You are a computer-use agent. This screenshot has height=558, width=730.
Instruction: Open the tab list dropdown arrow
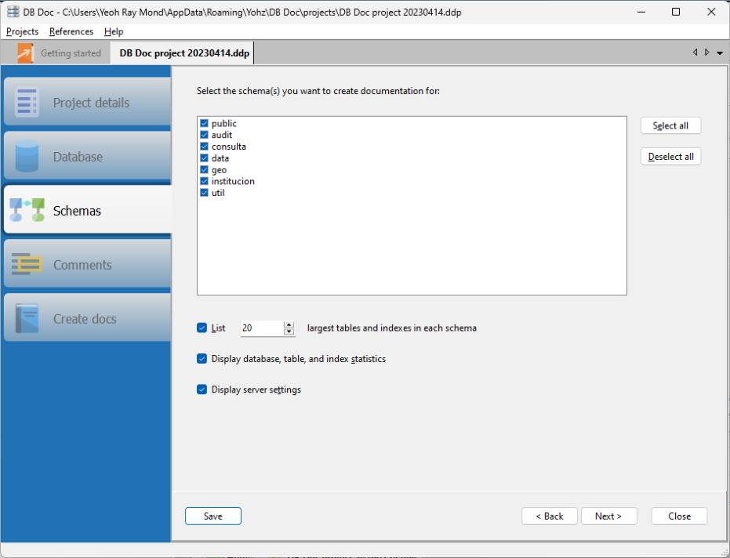(x=720, y=53)
